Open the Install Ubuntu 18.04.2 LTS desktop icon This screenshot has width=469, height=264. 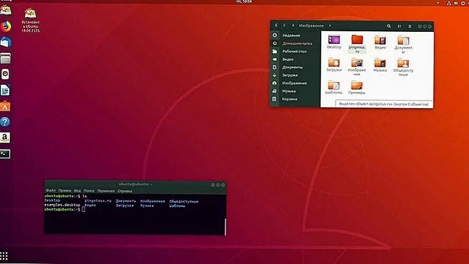coord(30,20)
